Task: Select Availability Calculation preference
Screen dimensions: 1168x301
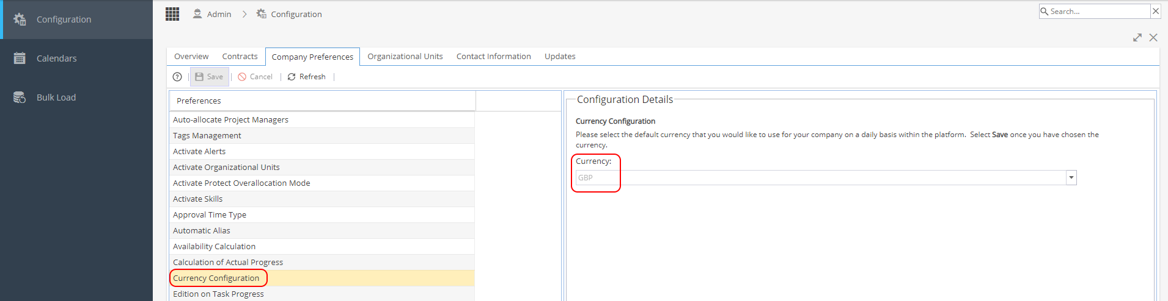Action: (x=321, y=246)
